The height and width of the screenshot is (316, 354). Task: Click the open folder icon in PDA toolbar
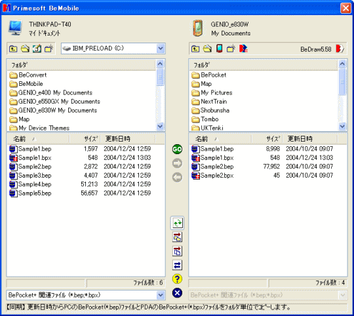207,49
